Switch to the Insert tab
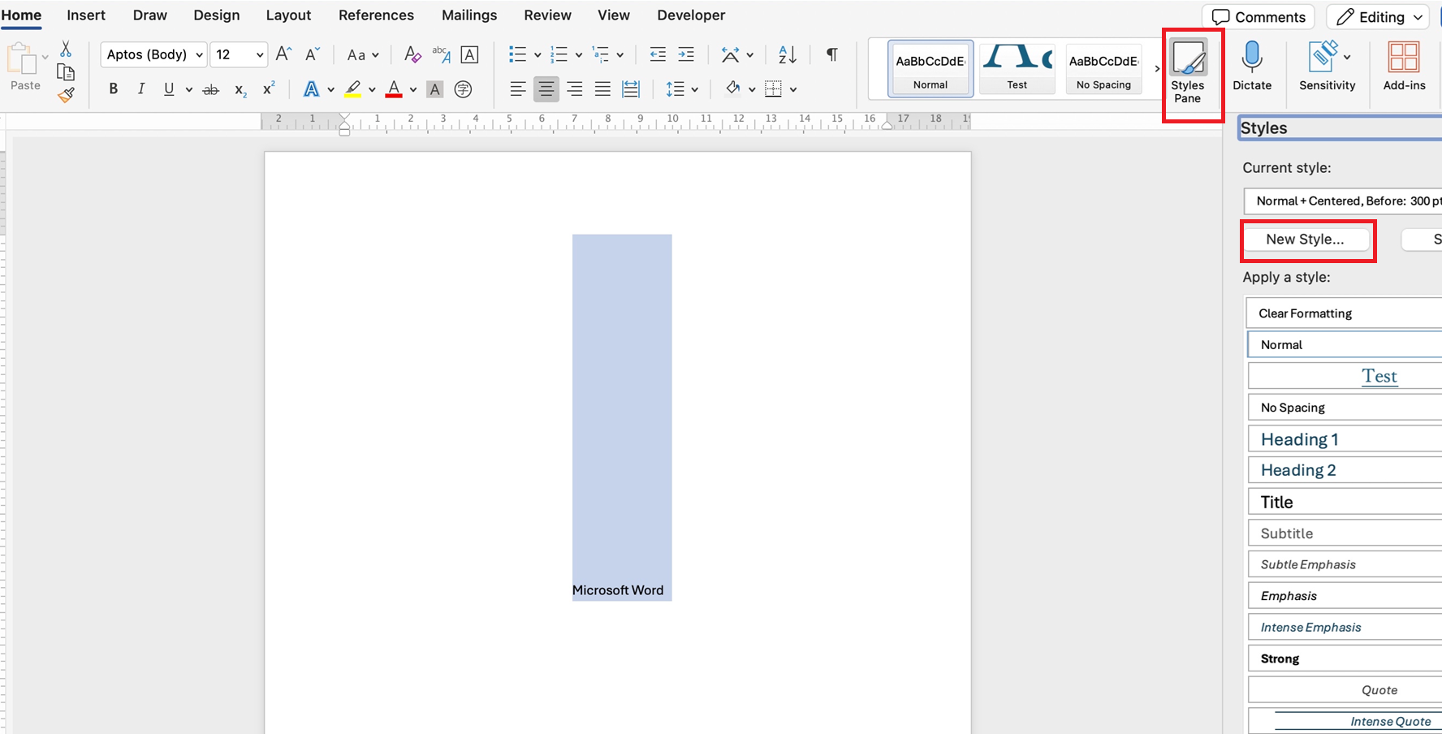1442x734 pixels. [86, 15]
